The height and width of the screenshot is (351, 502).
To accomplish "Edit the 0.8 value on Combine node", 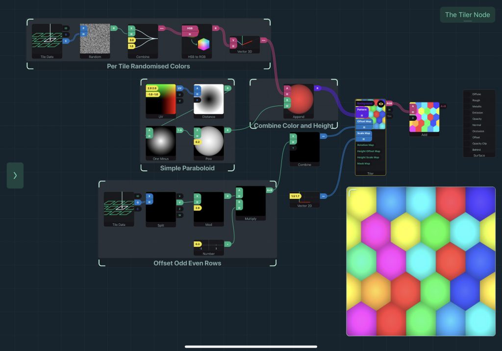I will point(131,40).
